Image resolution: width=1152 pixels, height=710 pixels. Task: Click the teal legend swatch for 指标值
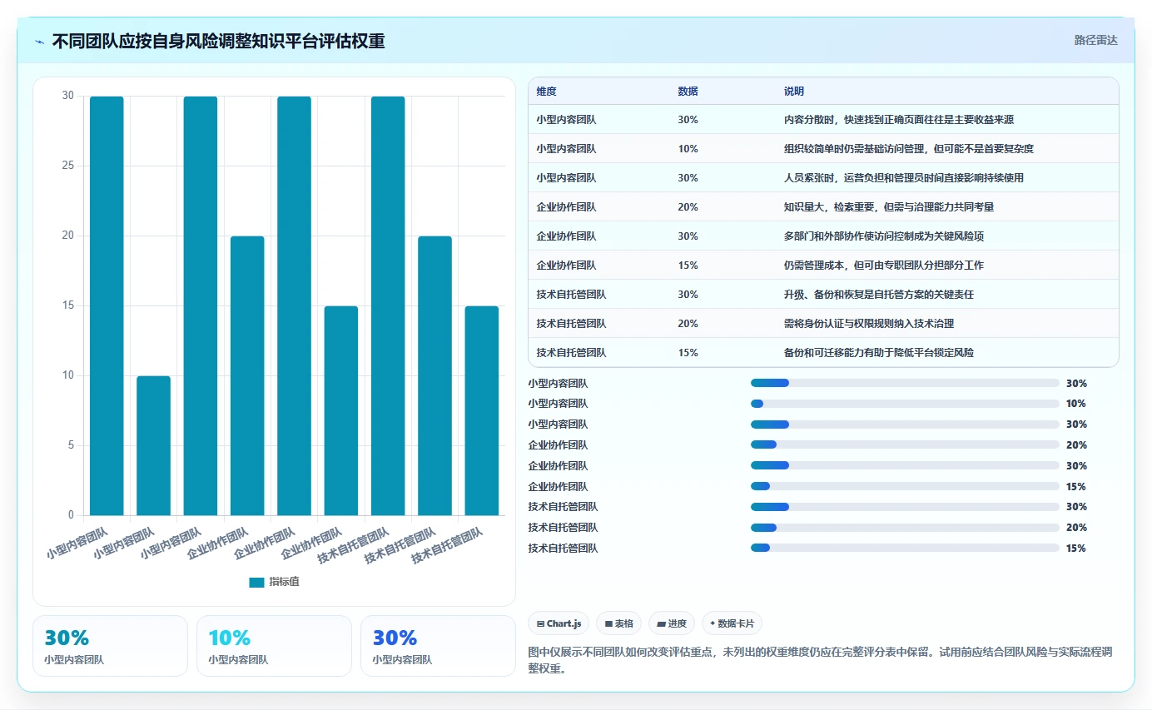256,582
